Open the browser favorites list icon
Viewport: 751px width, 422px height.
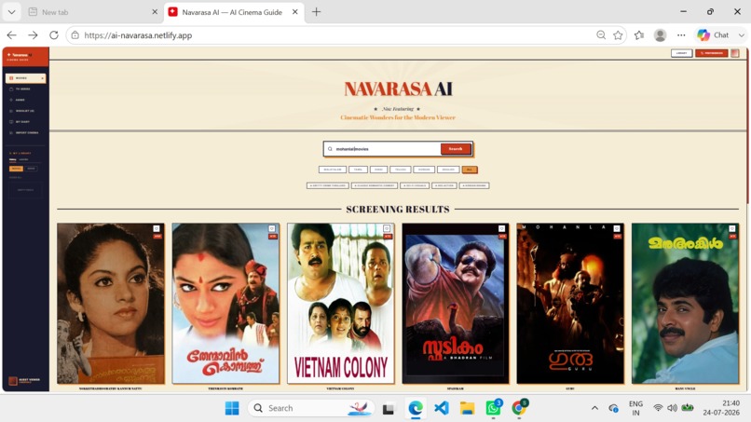click(639, 35)
